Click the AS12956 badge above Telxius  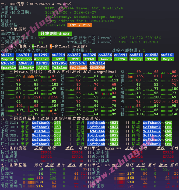pos(59,63)
